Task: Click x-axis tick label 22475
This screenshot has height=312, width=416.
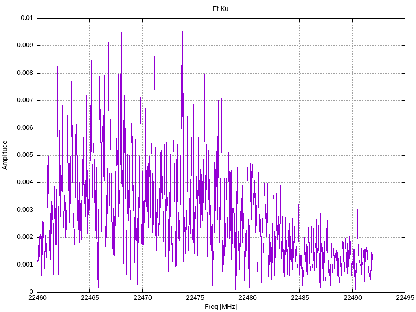Action: (x=195, y=298)
